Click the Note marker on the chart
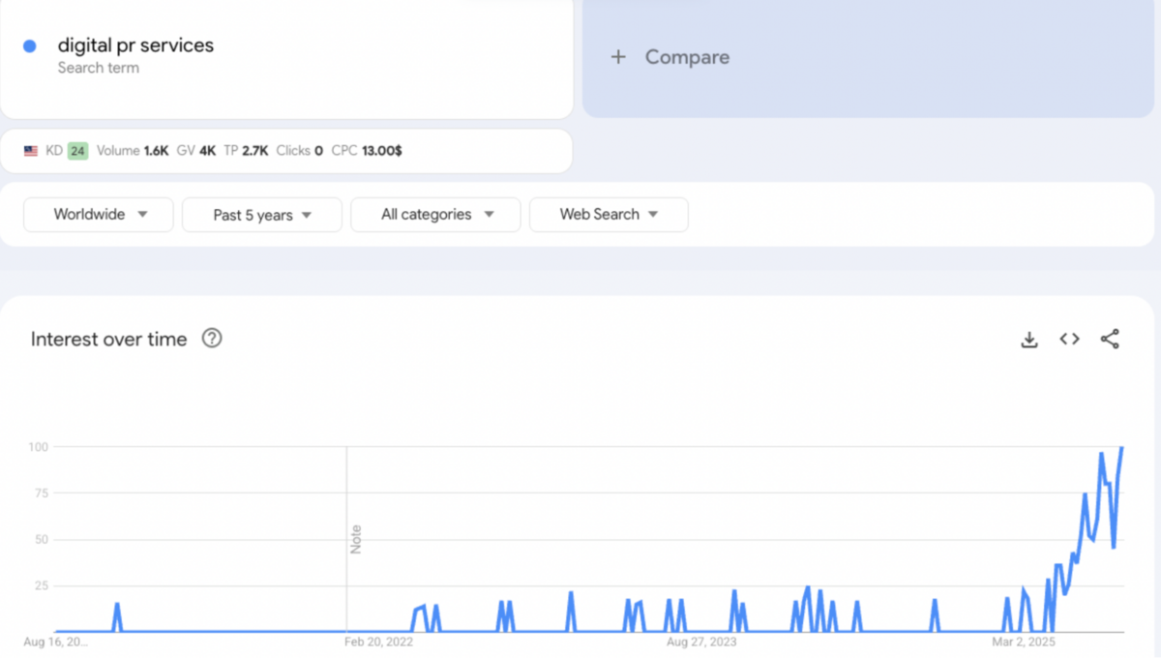Screen dimensions: 1161x658 [x=355, y=539]
